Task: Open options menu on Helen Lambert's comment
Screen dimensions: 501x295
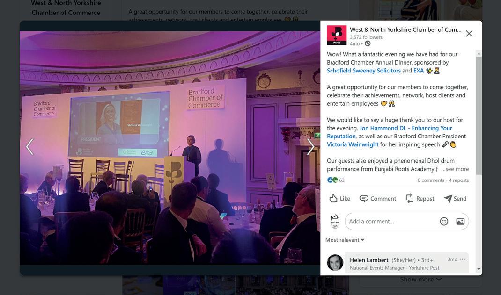Action: pos(462,259)
